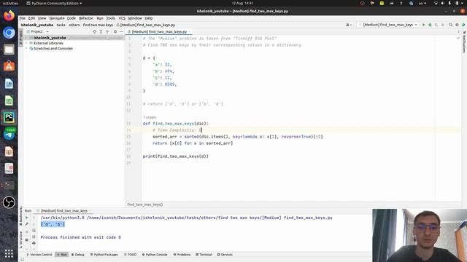Open volume indicator in system tray
This screenshot has height=262, width=467.
pyautogui.click(x=442, y=3)
